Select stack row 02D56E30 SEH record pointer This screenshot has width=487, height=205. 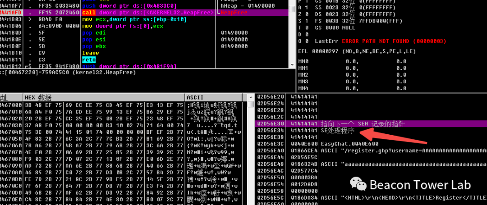pos(371,124)
